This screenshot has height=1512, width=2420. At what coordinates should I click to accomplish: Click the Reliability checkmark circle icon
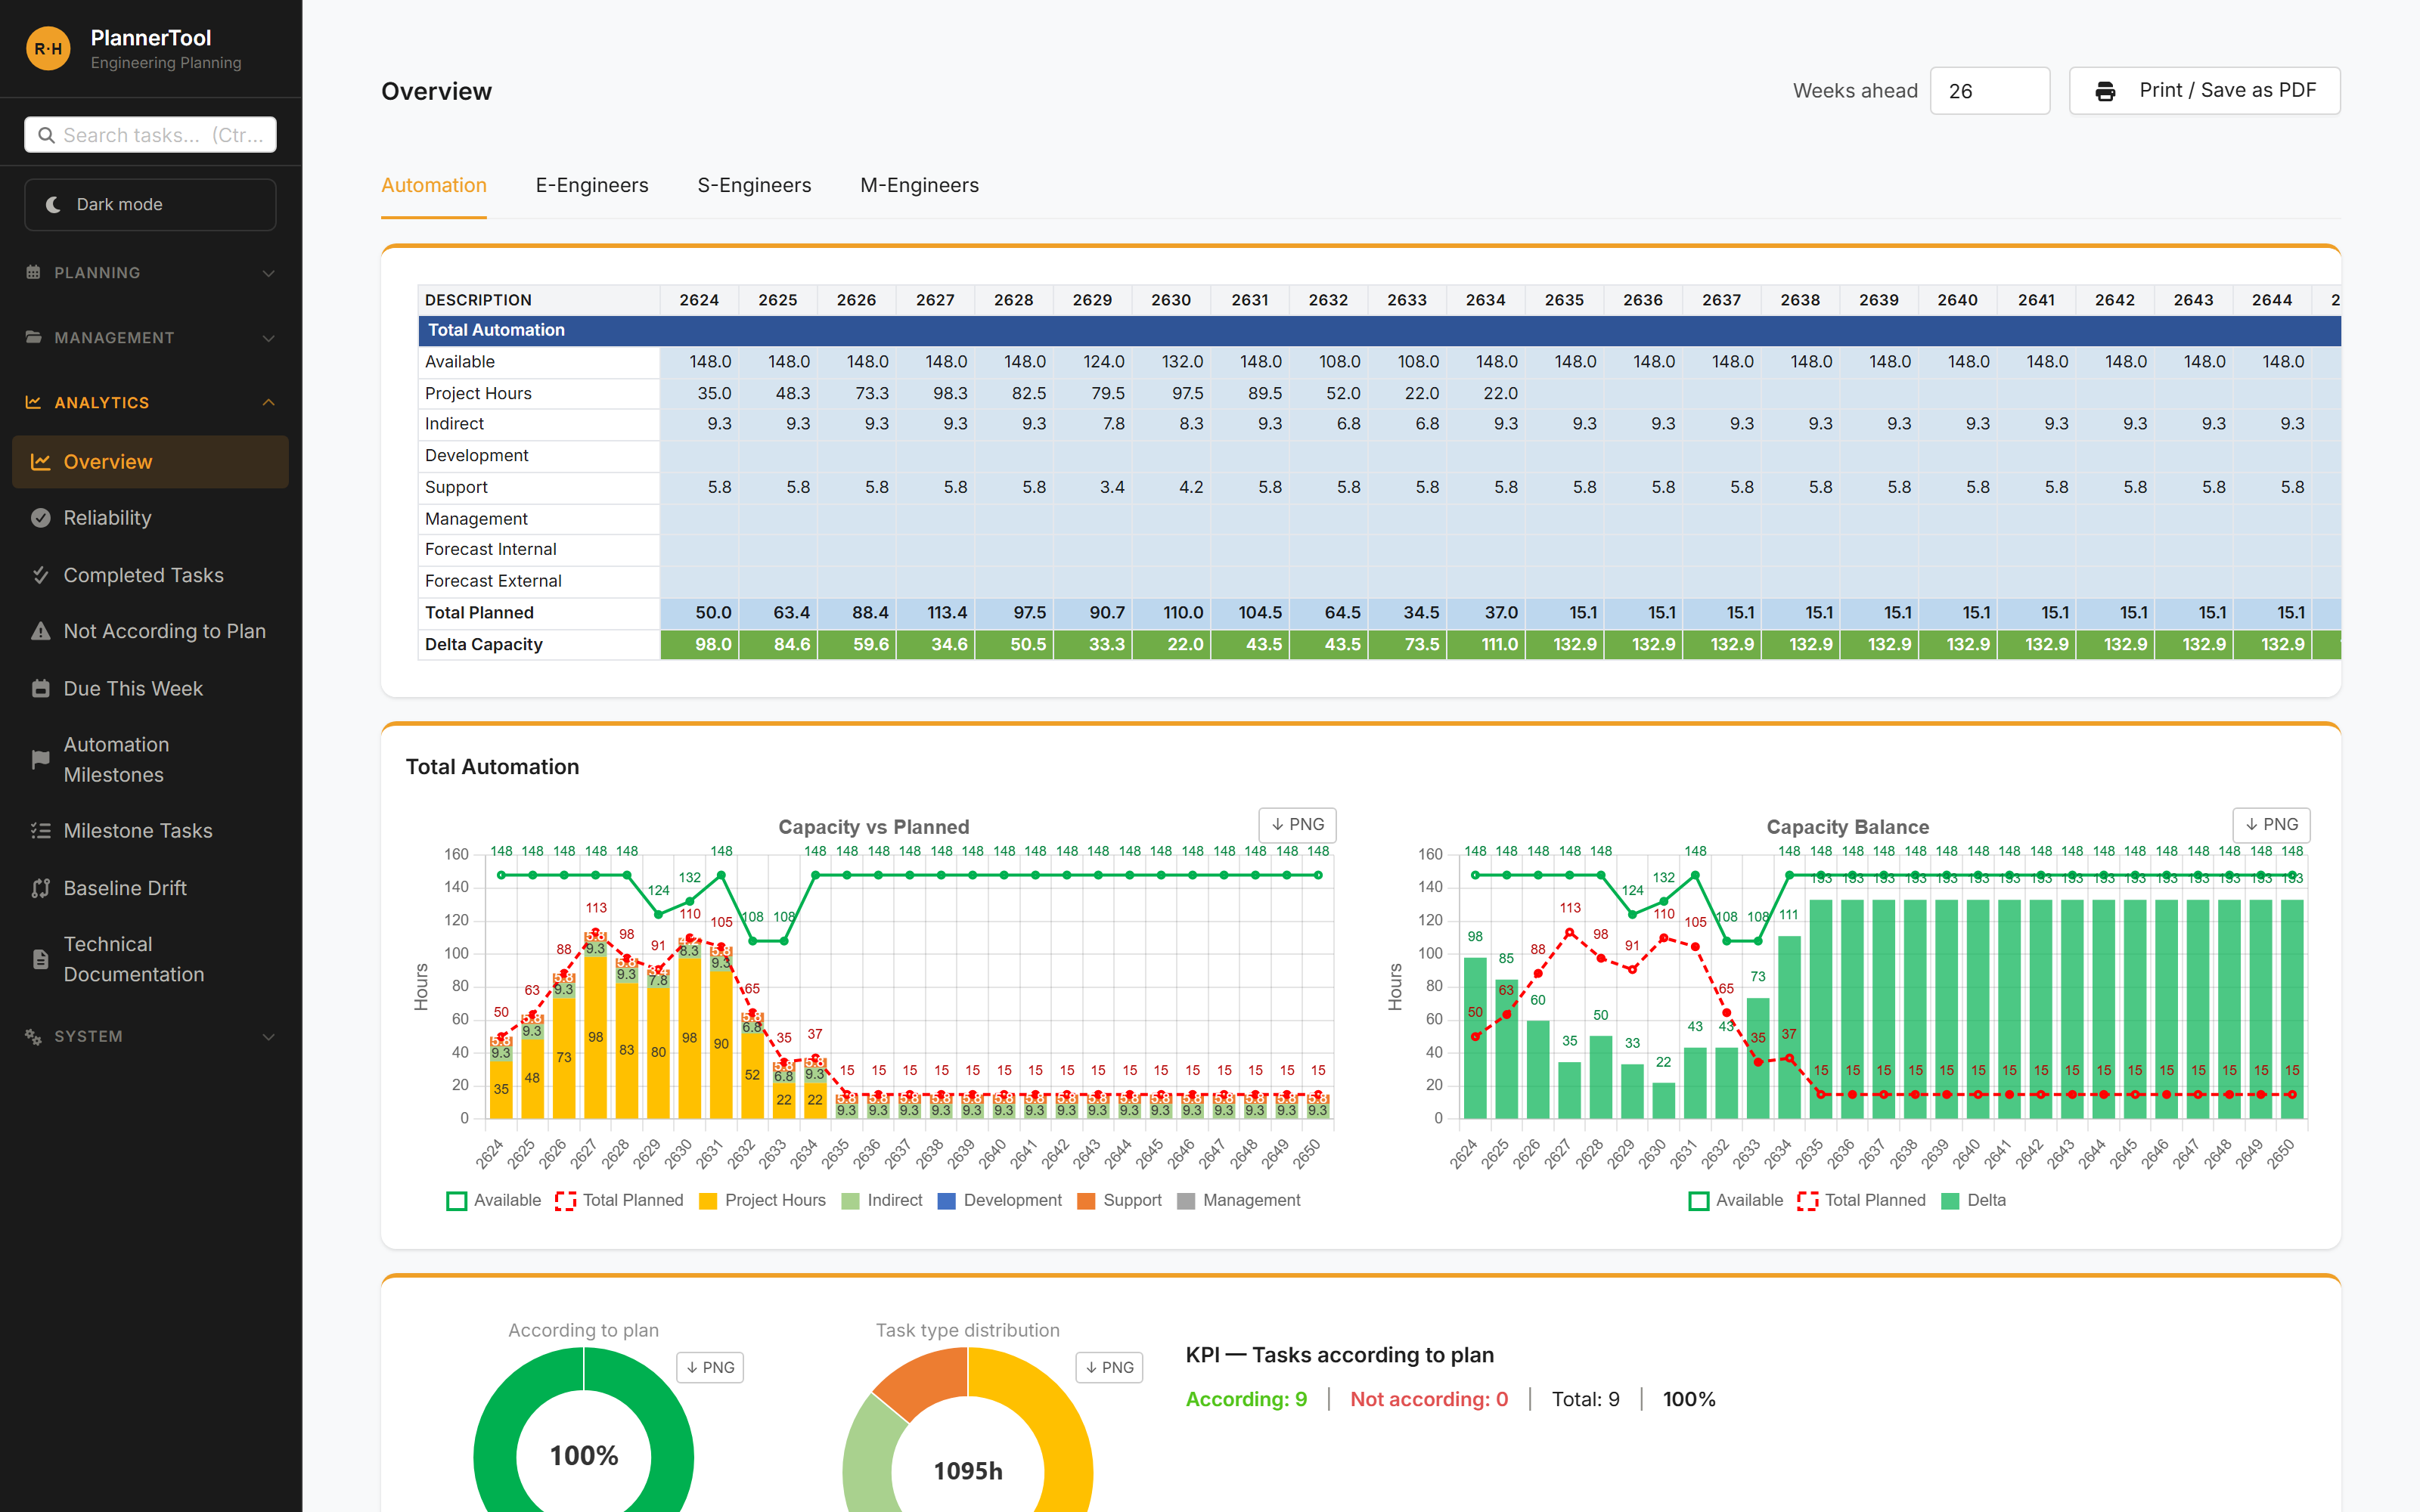[x=41, y=518]
